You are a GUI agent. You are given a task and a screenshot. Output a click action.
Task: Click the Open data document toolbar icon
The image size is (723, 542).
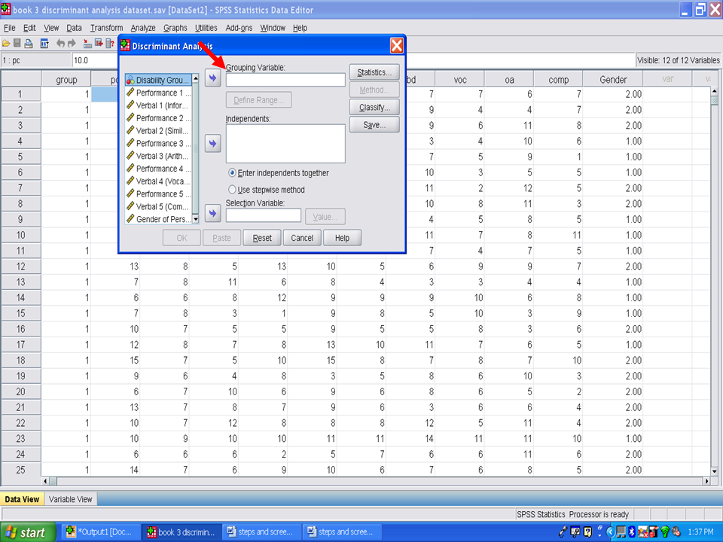(x=6, y=44)
